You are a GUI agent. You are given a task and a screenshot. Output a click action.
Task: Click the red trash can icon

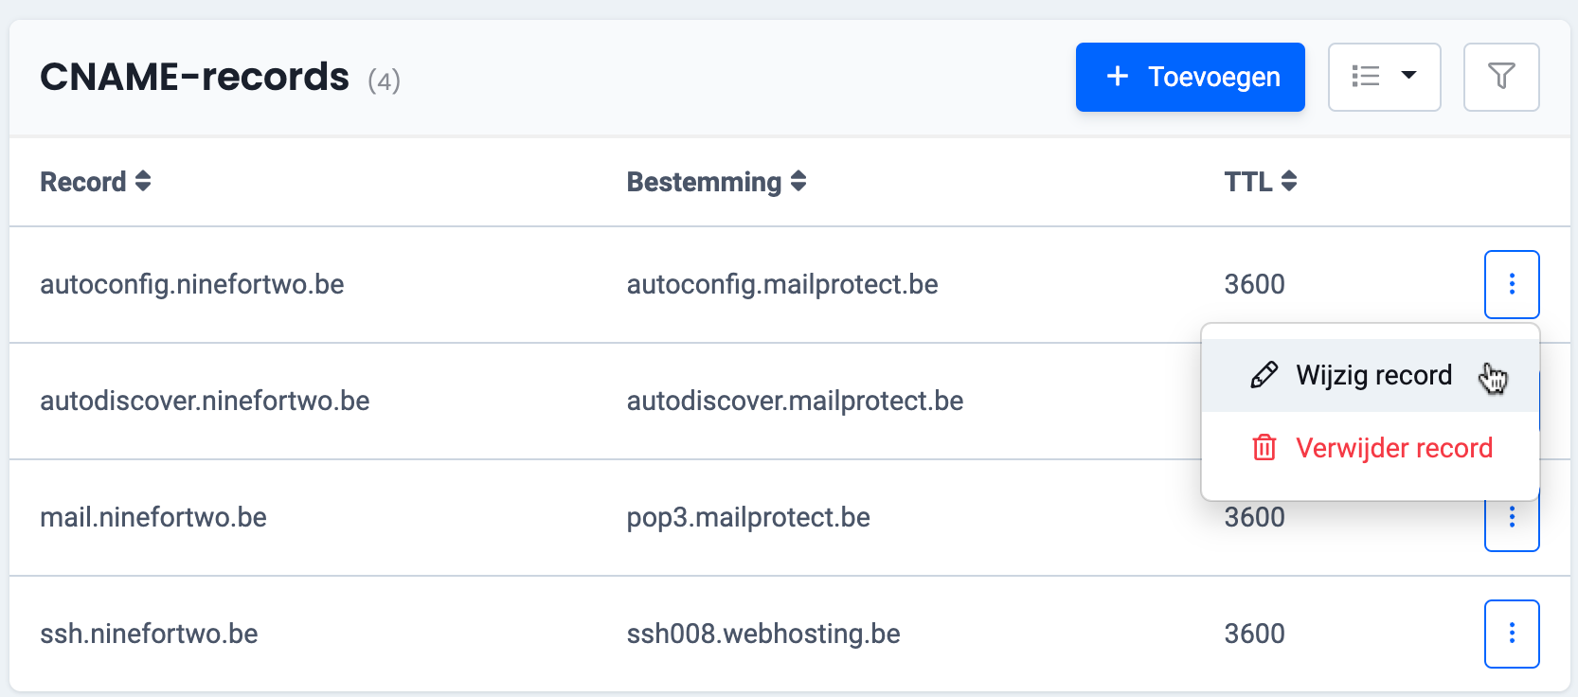[x=1264, y=448]
